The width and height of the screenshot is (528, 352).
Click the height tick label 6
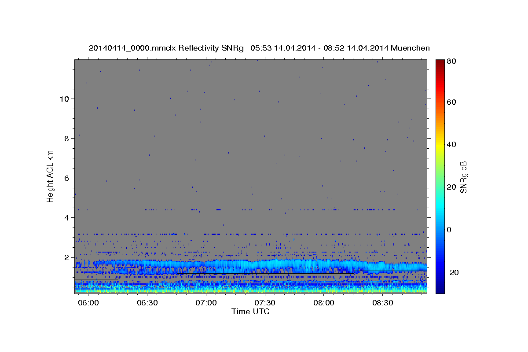click(66, 178)
